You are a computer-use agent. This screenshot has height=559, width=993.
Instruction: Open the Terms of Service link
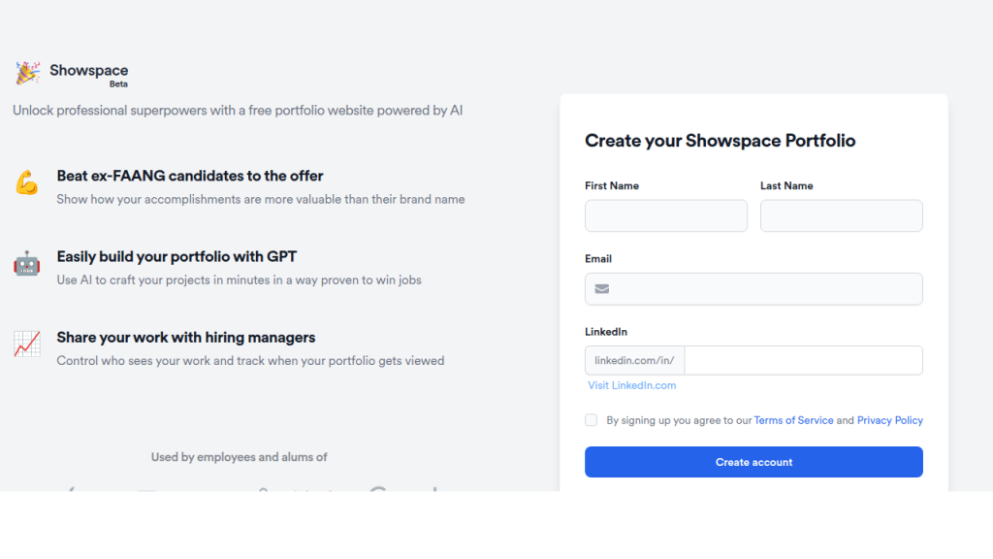click(x=793, y=420)
